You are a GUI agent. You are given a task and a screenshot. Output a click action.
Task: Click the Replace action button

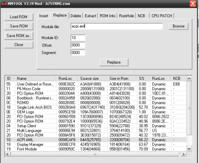pyautogui.click(x=114, y=62)
